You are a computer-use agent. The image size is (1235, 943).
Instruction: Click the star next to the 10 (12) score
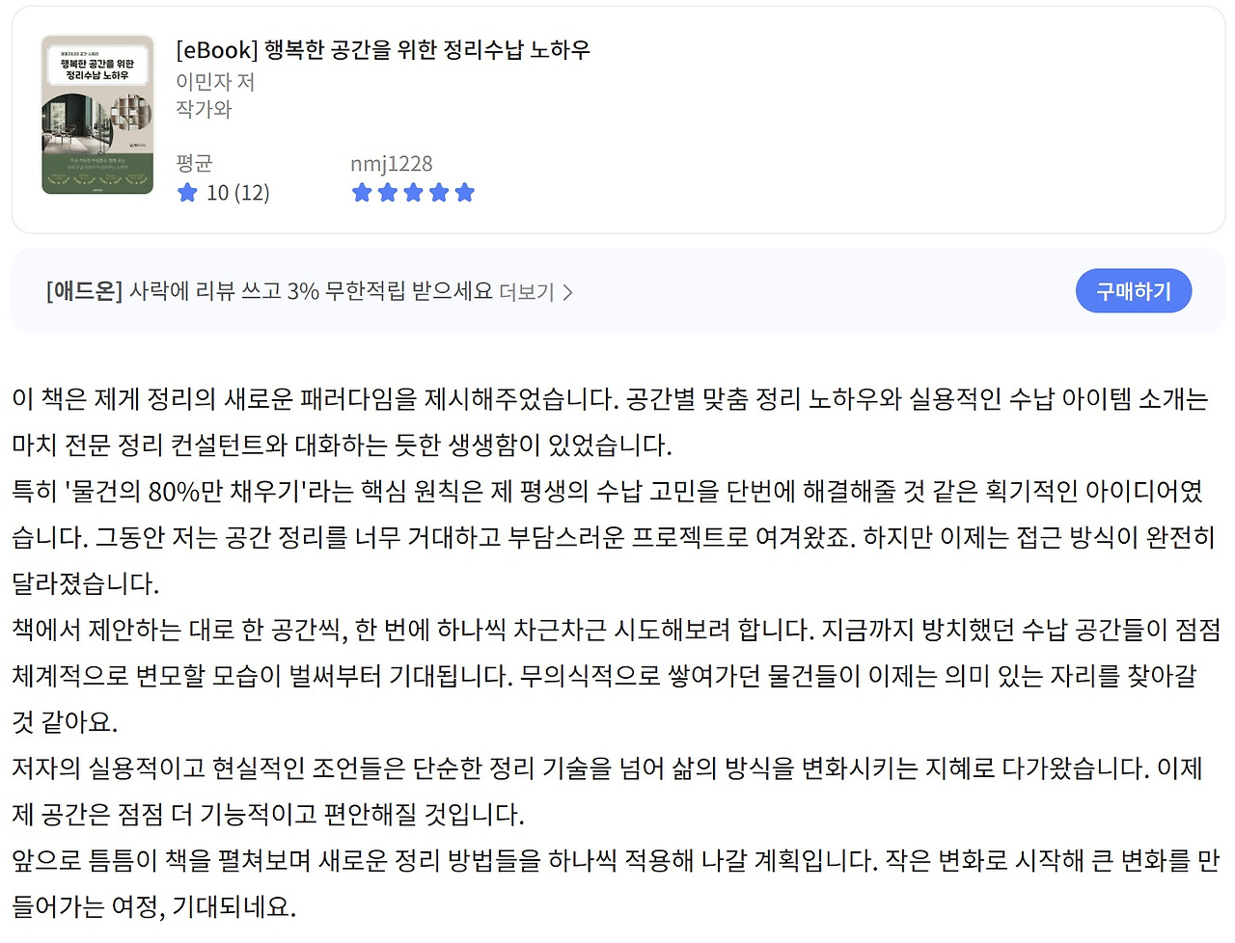pyautogui.click(x=187, y=192)
